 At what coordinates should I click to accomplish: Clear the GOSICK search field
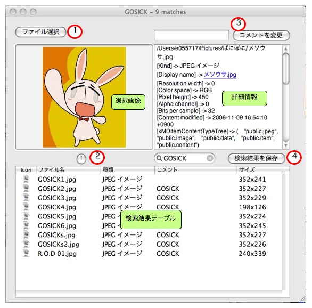[210, 158]
